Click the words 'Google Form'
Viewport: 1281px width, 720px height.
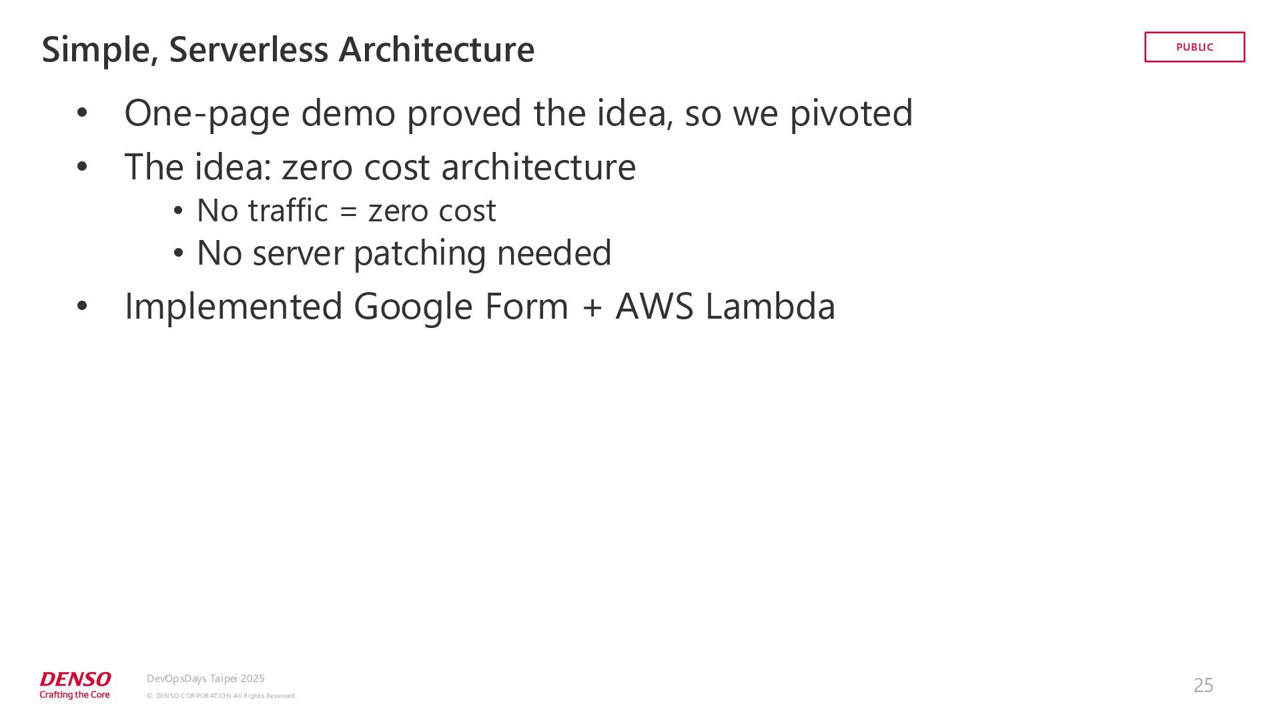point(461,307)
